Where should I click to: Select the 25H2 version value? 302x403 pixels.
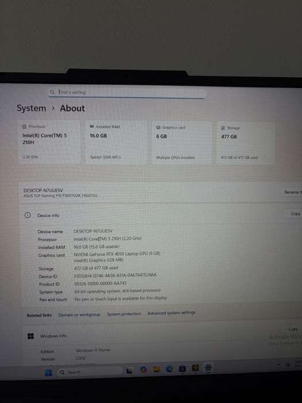coord(81,358)
